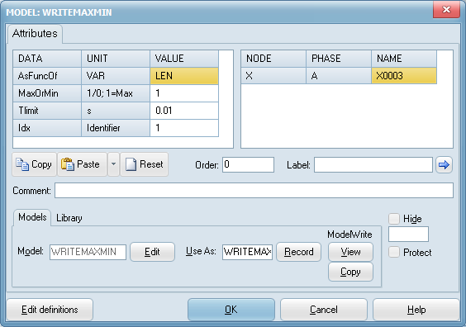
Task: Click the ModelWrite Copy button
Action: tap(350, 272)
